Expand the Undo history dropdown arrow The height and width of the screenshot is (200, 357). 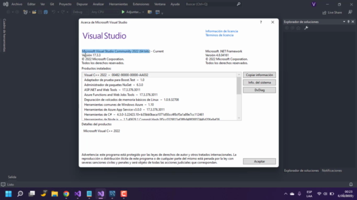(x=58, y=12)
